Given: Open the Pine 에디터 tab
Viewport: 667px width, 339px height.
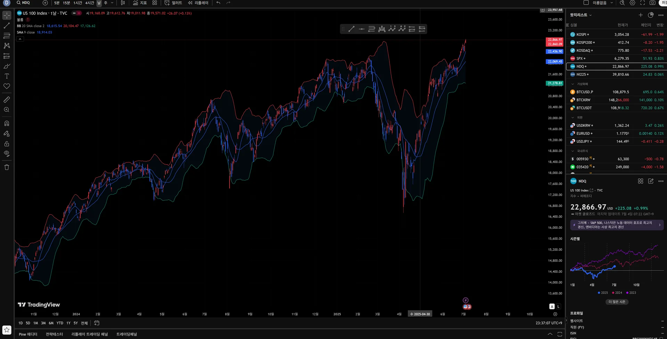Looking at the screenshot, I should (x=28, y=334).
